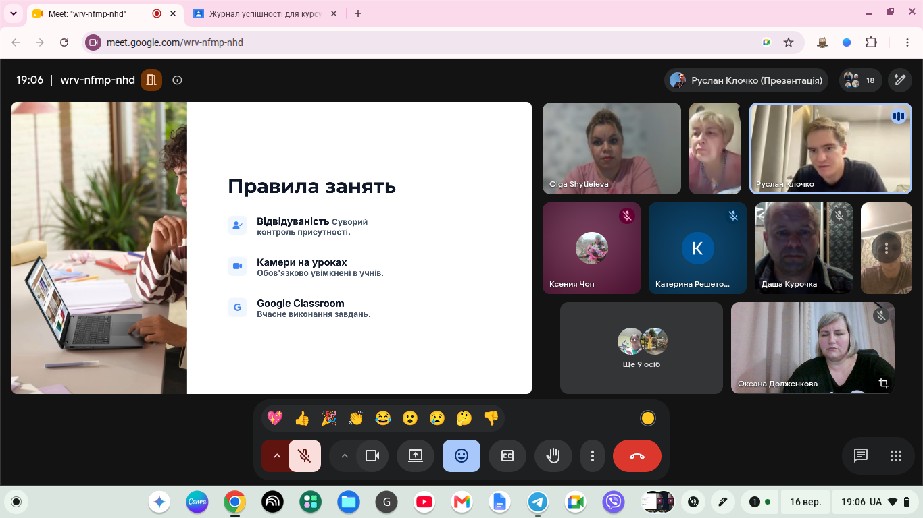Screen dimensions: 923x518
Task: Click the meeting details info icon
Action: (x=177, y=80)
